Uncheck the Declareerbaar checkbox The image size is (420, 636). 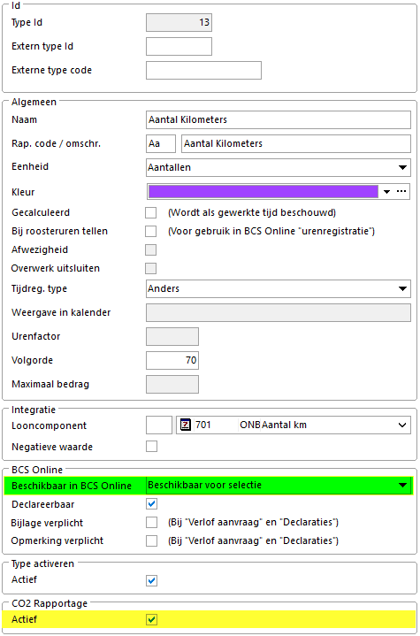(151, 504)
